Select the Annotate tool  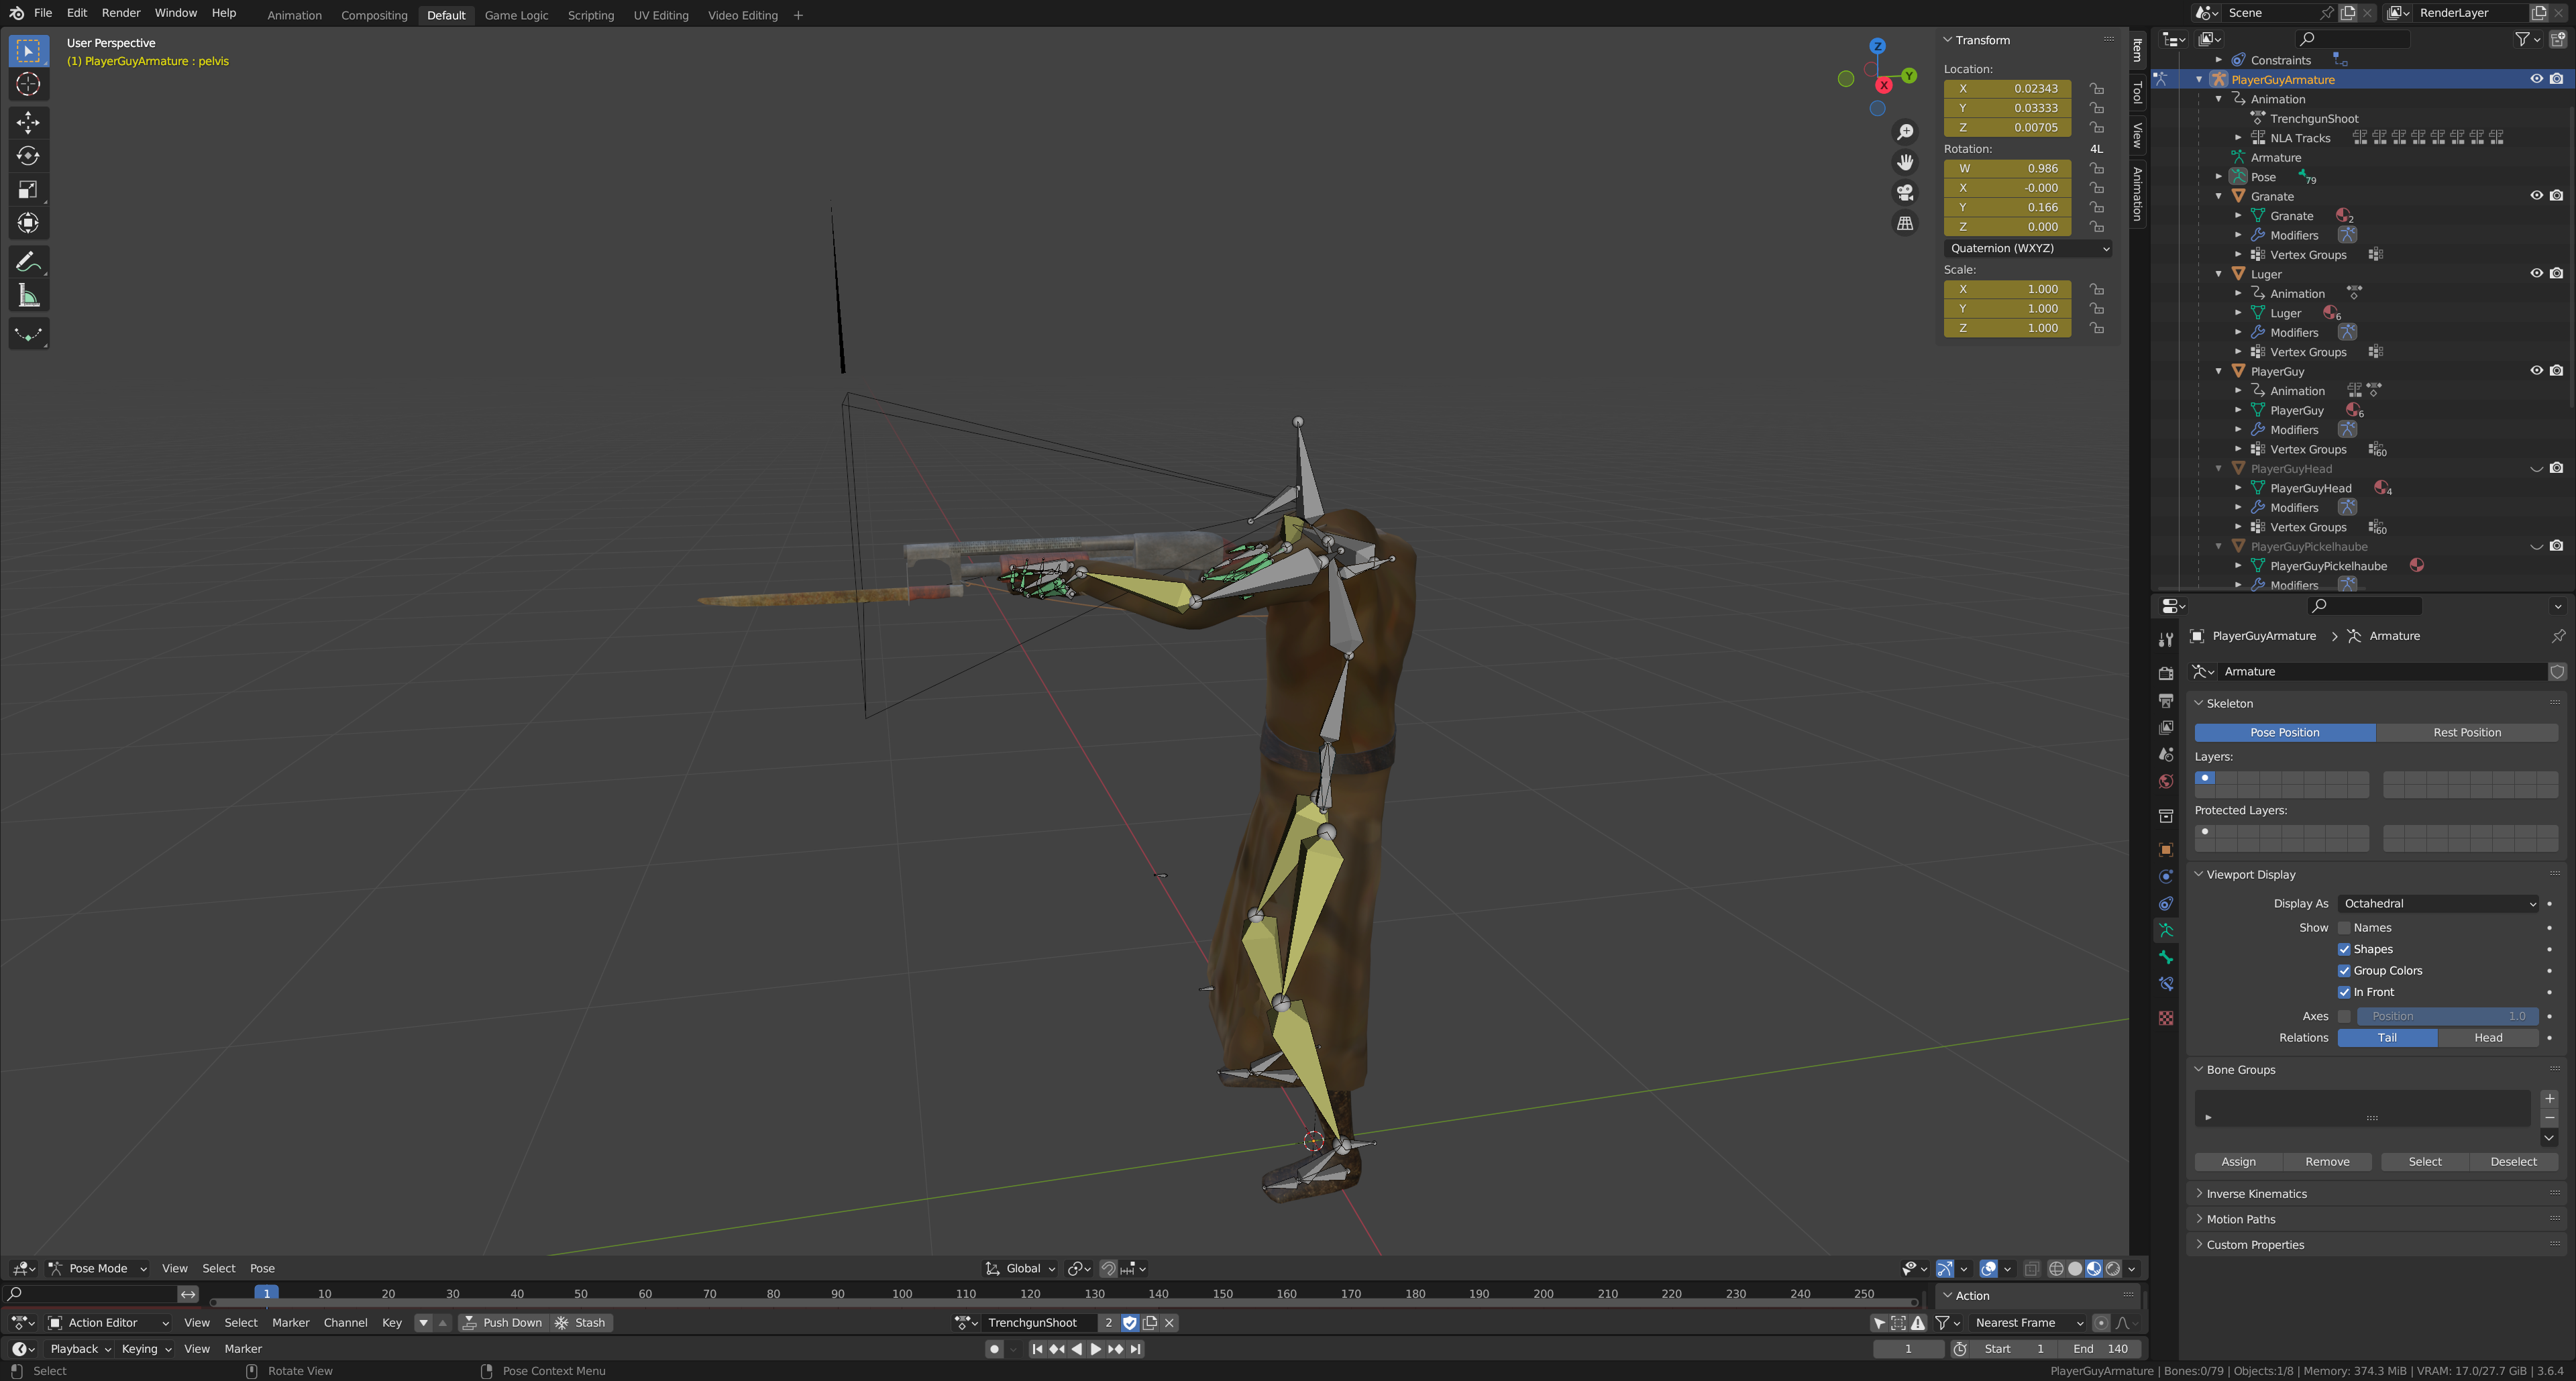click(28, 263)
